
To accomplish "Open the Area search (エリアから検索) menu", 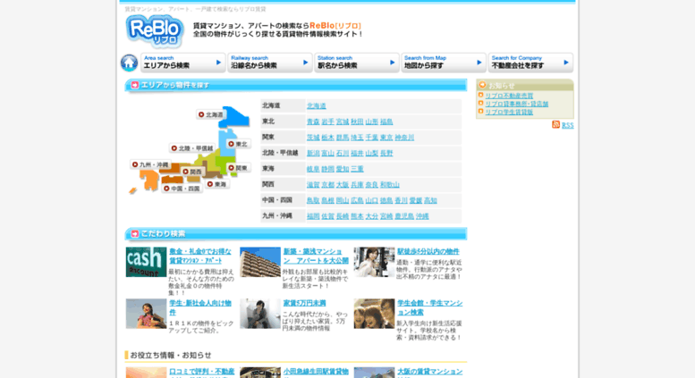I will 183,63.
